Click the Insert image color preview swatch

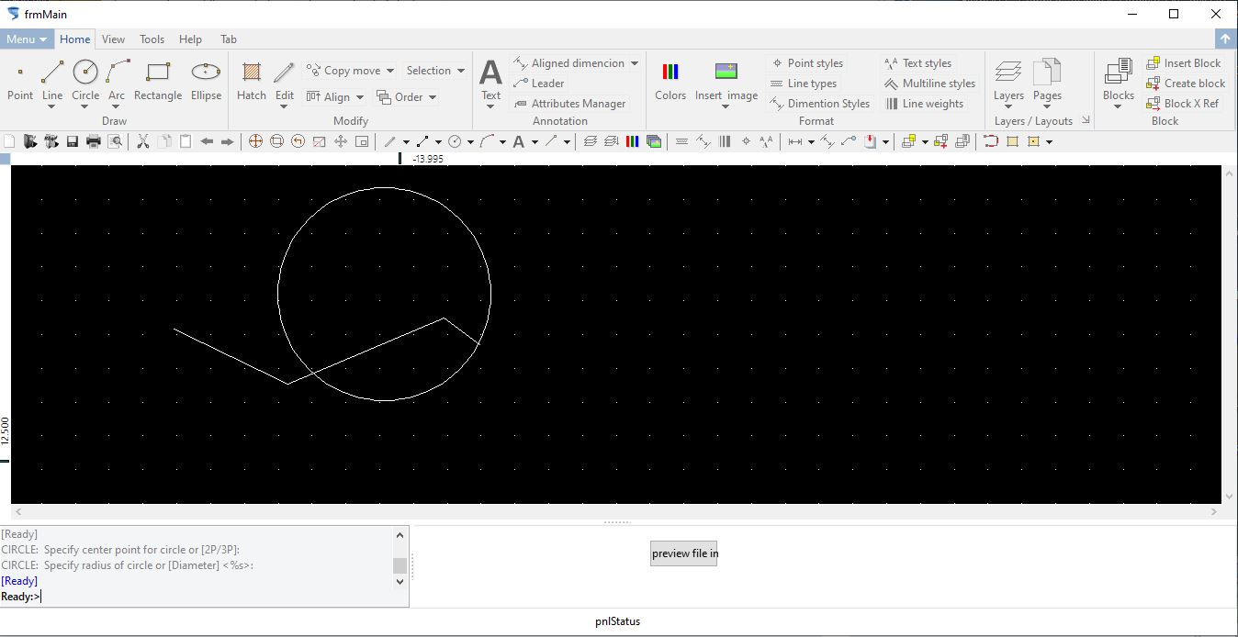[727, 69]
